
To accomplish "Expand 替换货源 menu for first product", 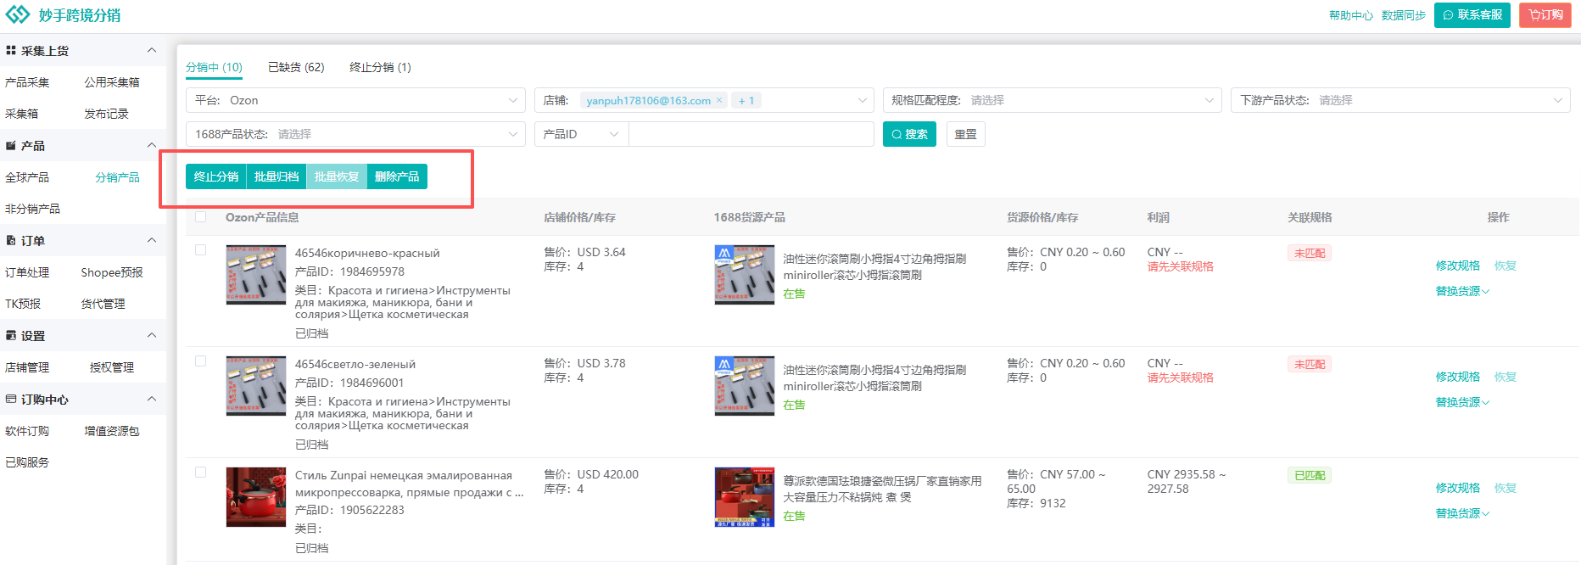I will click(1461, 291).
